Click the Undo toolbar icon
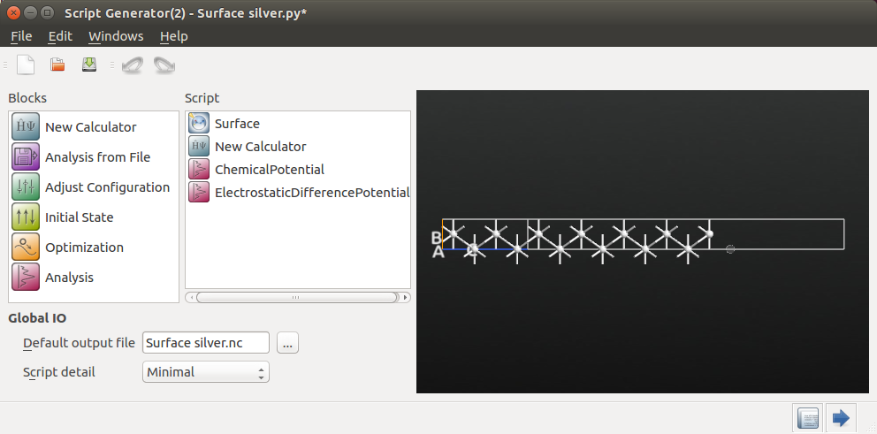This screenshot has height=434, width=877. coord(132,65)
